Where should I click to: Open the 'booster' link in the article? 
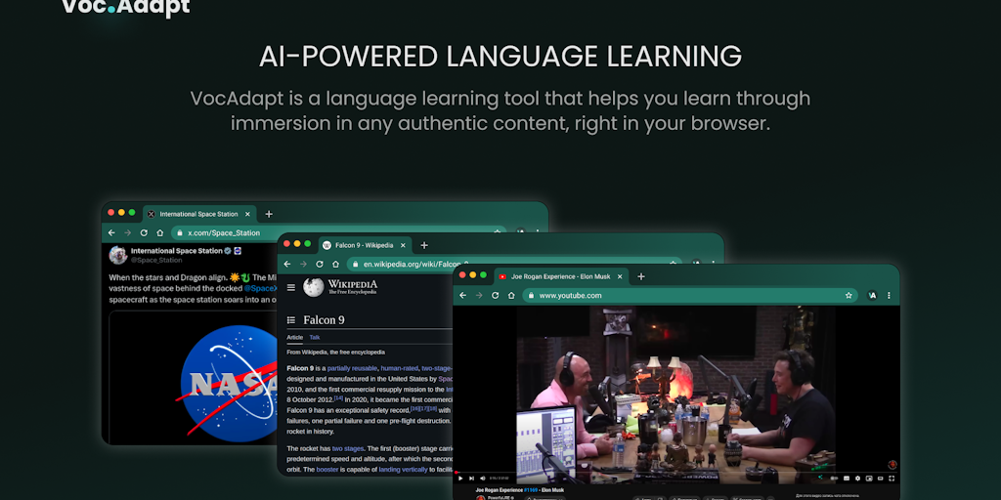pos(327,470)
